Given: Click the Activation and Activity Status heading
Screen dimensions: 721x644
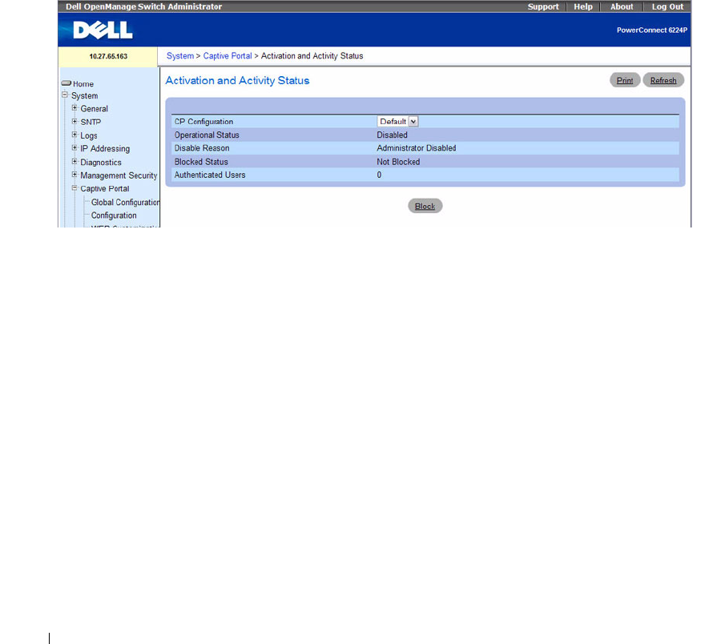Looking at the screenshot, I should [x=237, y=80].
